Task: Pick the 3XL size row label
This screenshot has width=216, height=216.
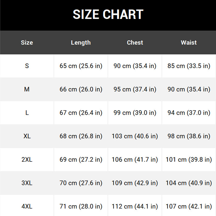Action: [x=27, y=183]
